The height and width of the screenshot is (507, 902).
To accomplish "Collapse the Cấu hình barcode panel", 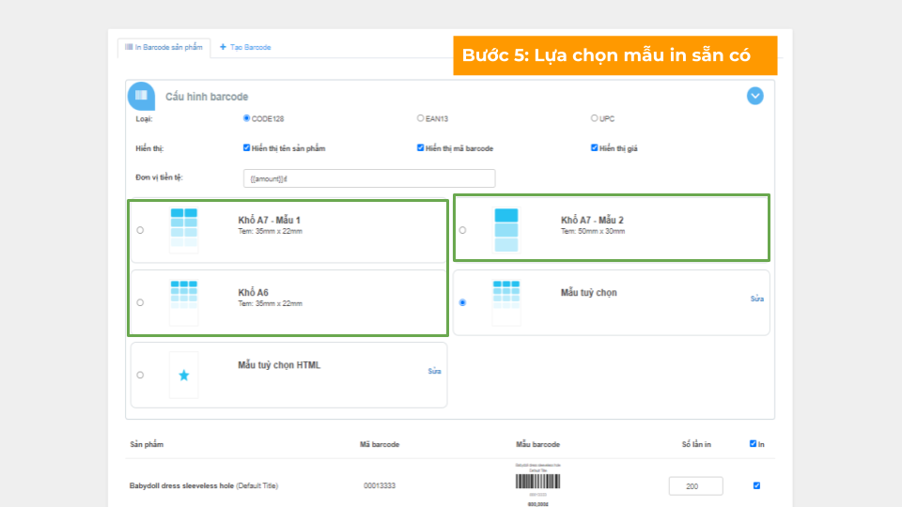I will pyautogui.click(x=755, y=96).
